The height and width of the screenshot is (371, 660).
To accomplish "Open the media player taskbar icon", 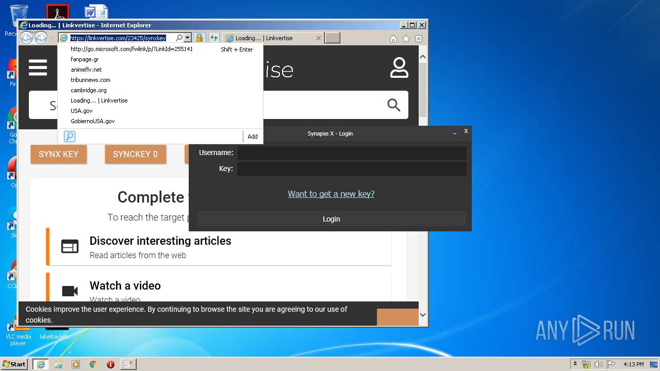I will (x=76, y=364).
